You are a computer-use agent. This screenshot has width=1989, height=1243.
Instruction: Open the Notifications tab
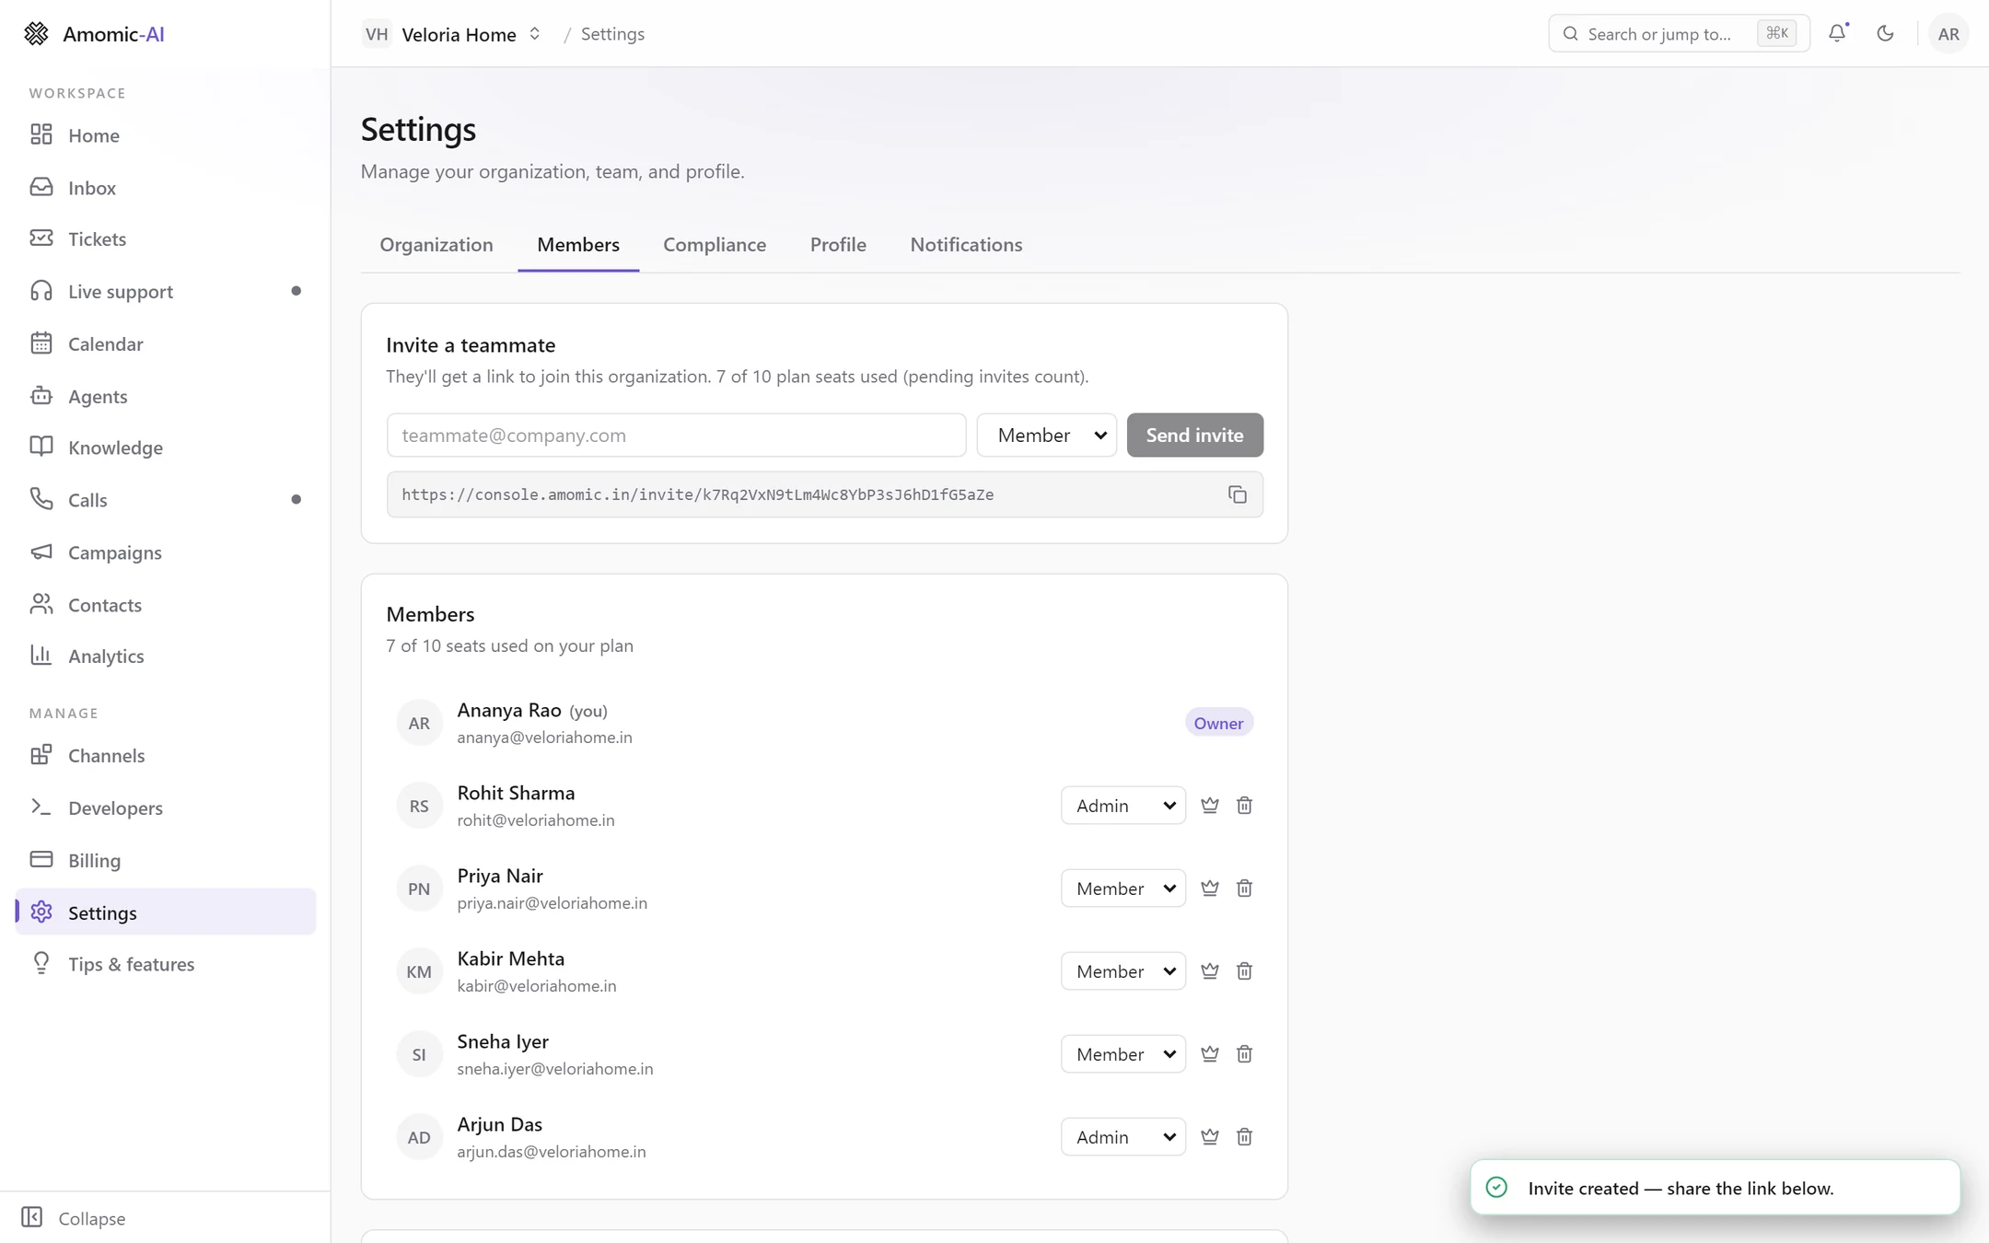point(966,244)
